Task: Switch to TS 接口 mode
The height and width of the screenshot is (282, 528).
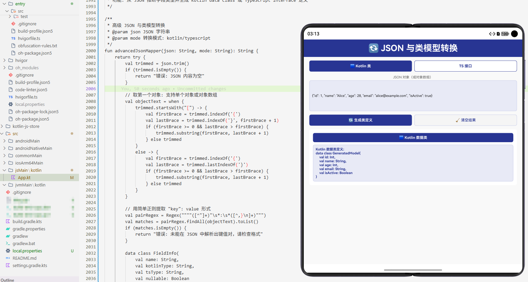Action: (x=465, y=66)
